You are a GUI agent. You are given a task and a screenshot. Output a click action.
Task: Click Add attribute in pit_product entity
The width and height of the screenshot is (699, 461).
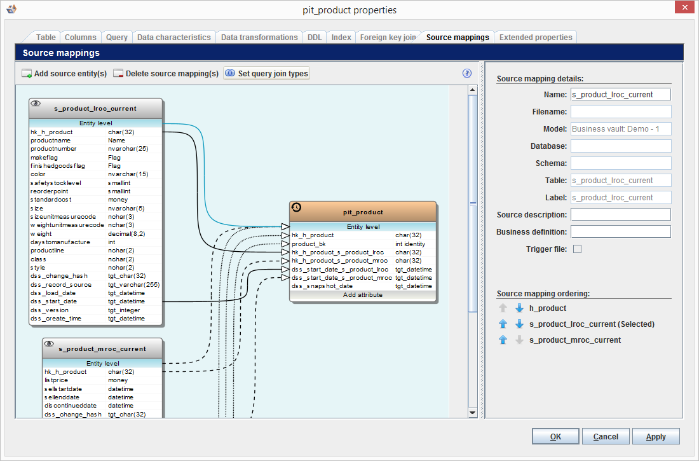click(363, 295)
